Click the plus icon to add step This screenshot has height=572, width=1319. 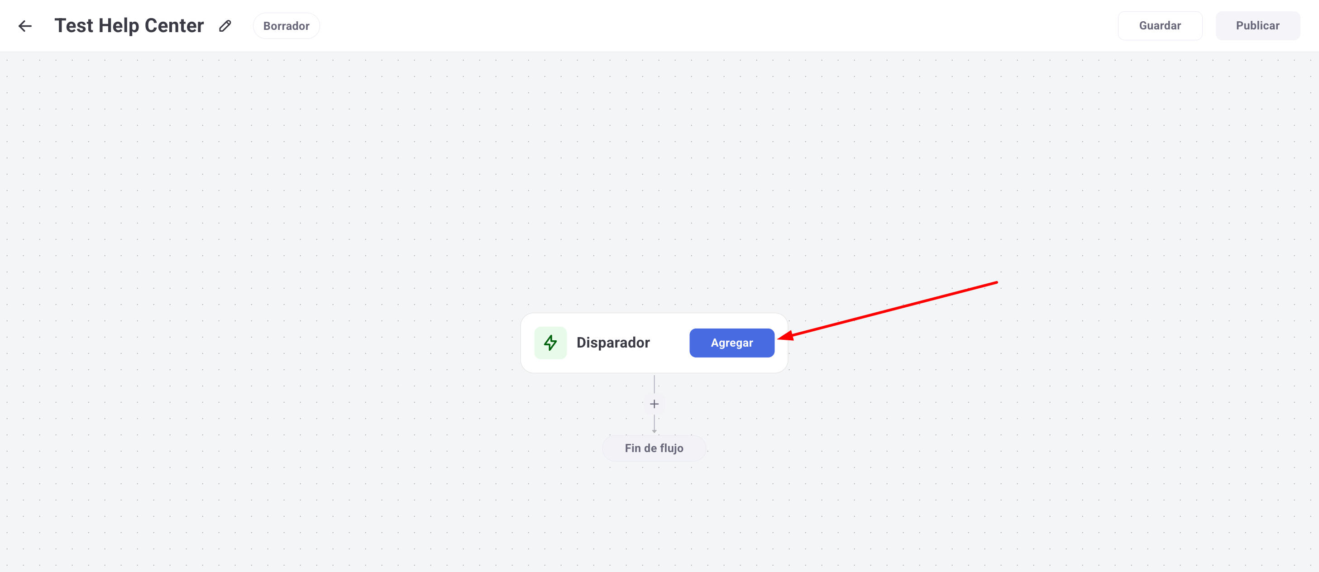click(x=654, y=404)
